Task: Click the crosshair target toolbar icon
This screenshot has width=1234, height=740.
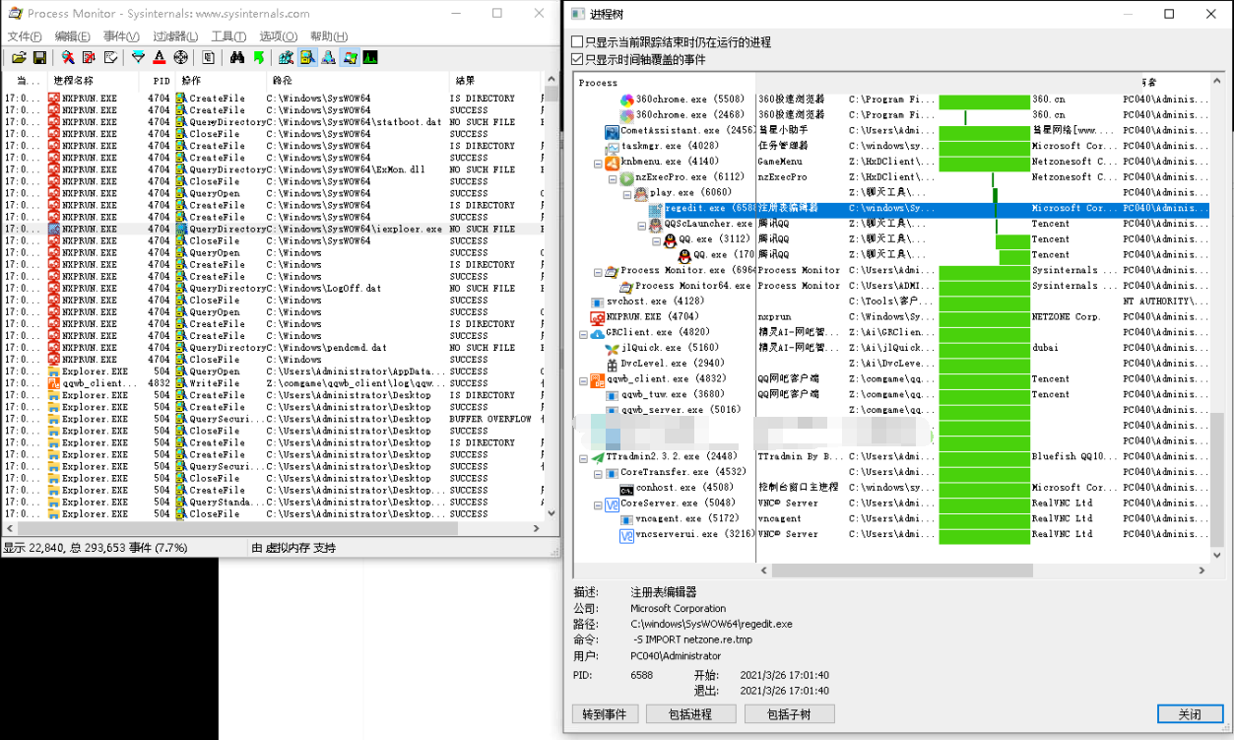Action: pyautogui.click(x=181, y=57)
